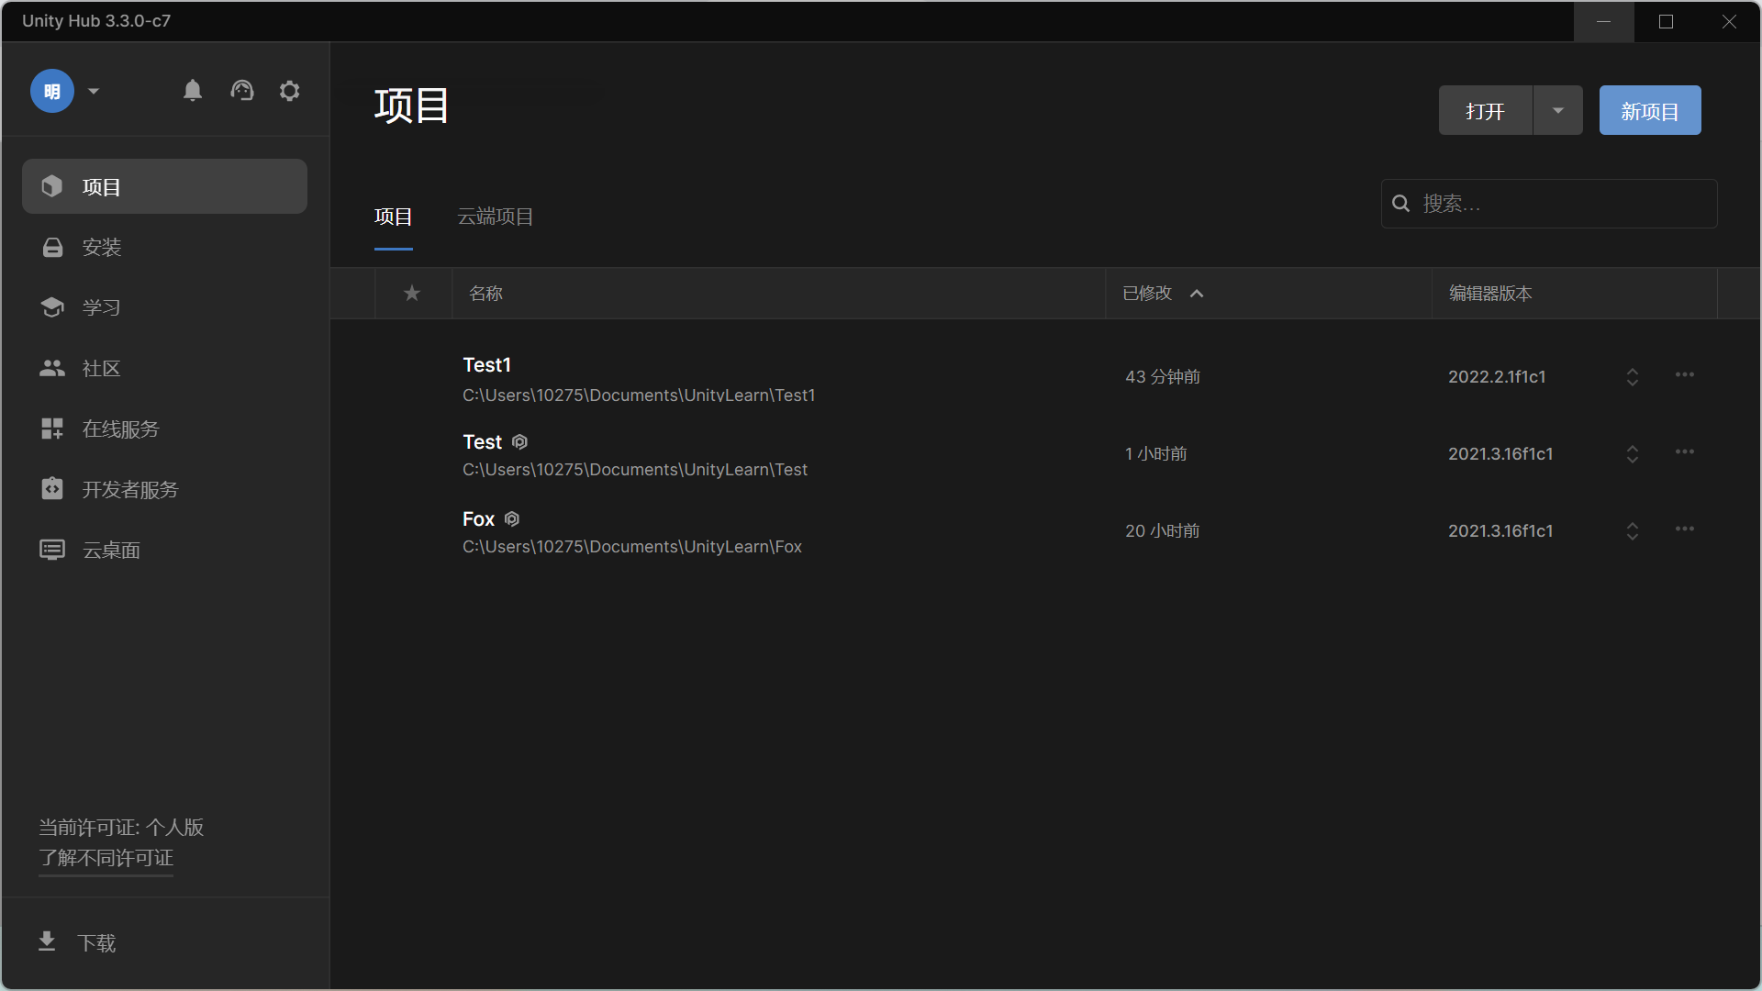Open Developer Services in the sidebar
This screenshot has width=1762, height=991.
point(129,490)
